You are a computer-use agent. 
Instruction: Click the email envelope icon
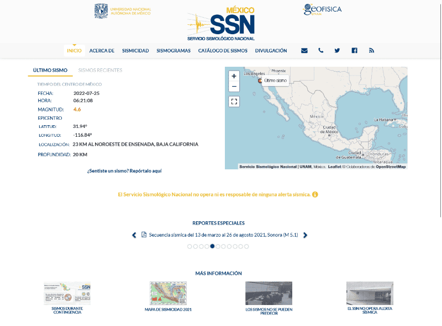[x=304, y=51]
